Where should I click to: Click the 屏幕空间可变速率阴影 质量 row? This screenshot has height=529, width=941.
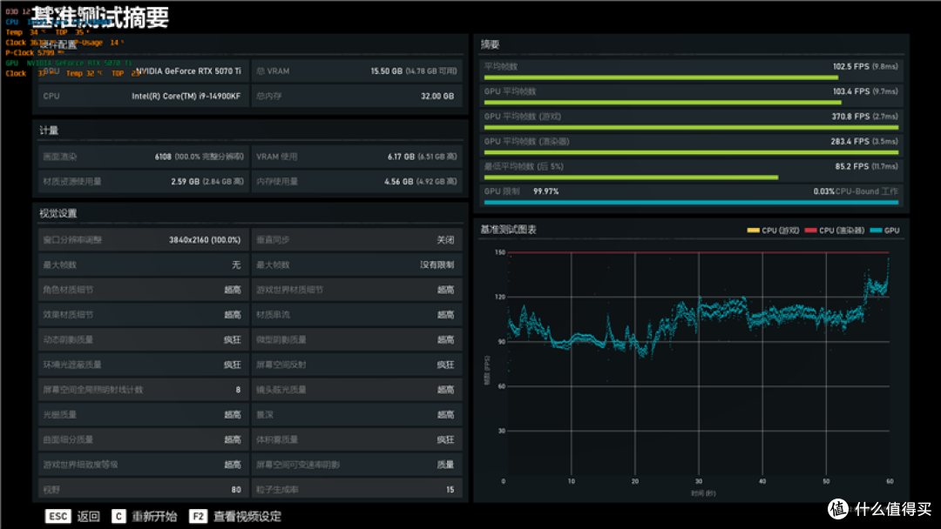tap(356, 465)
